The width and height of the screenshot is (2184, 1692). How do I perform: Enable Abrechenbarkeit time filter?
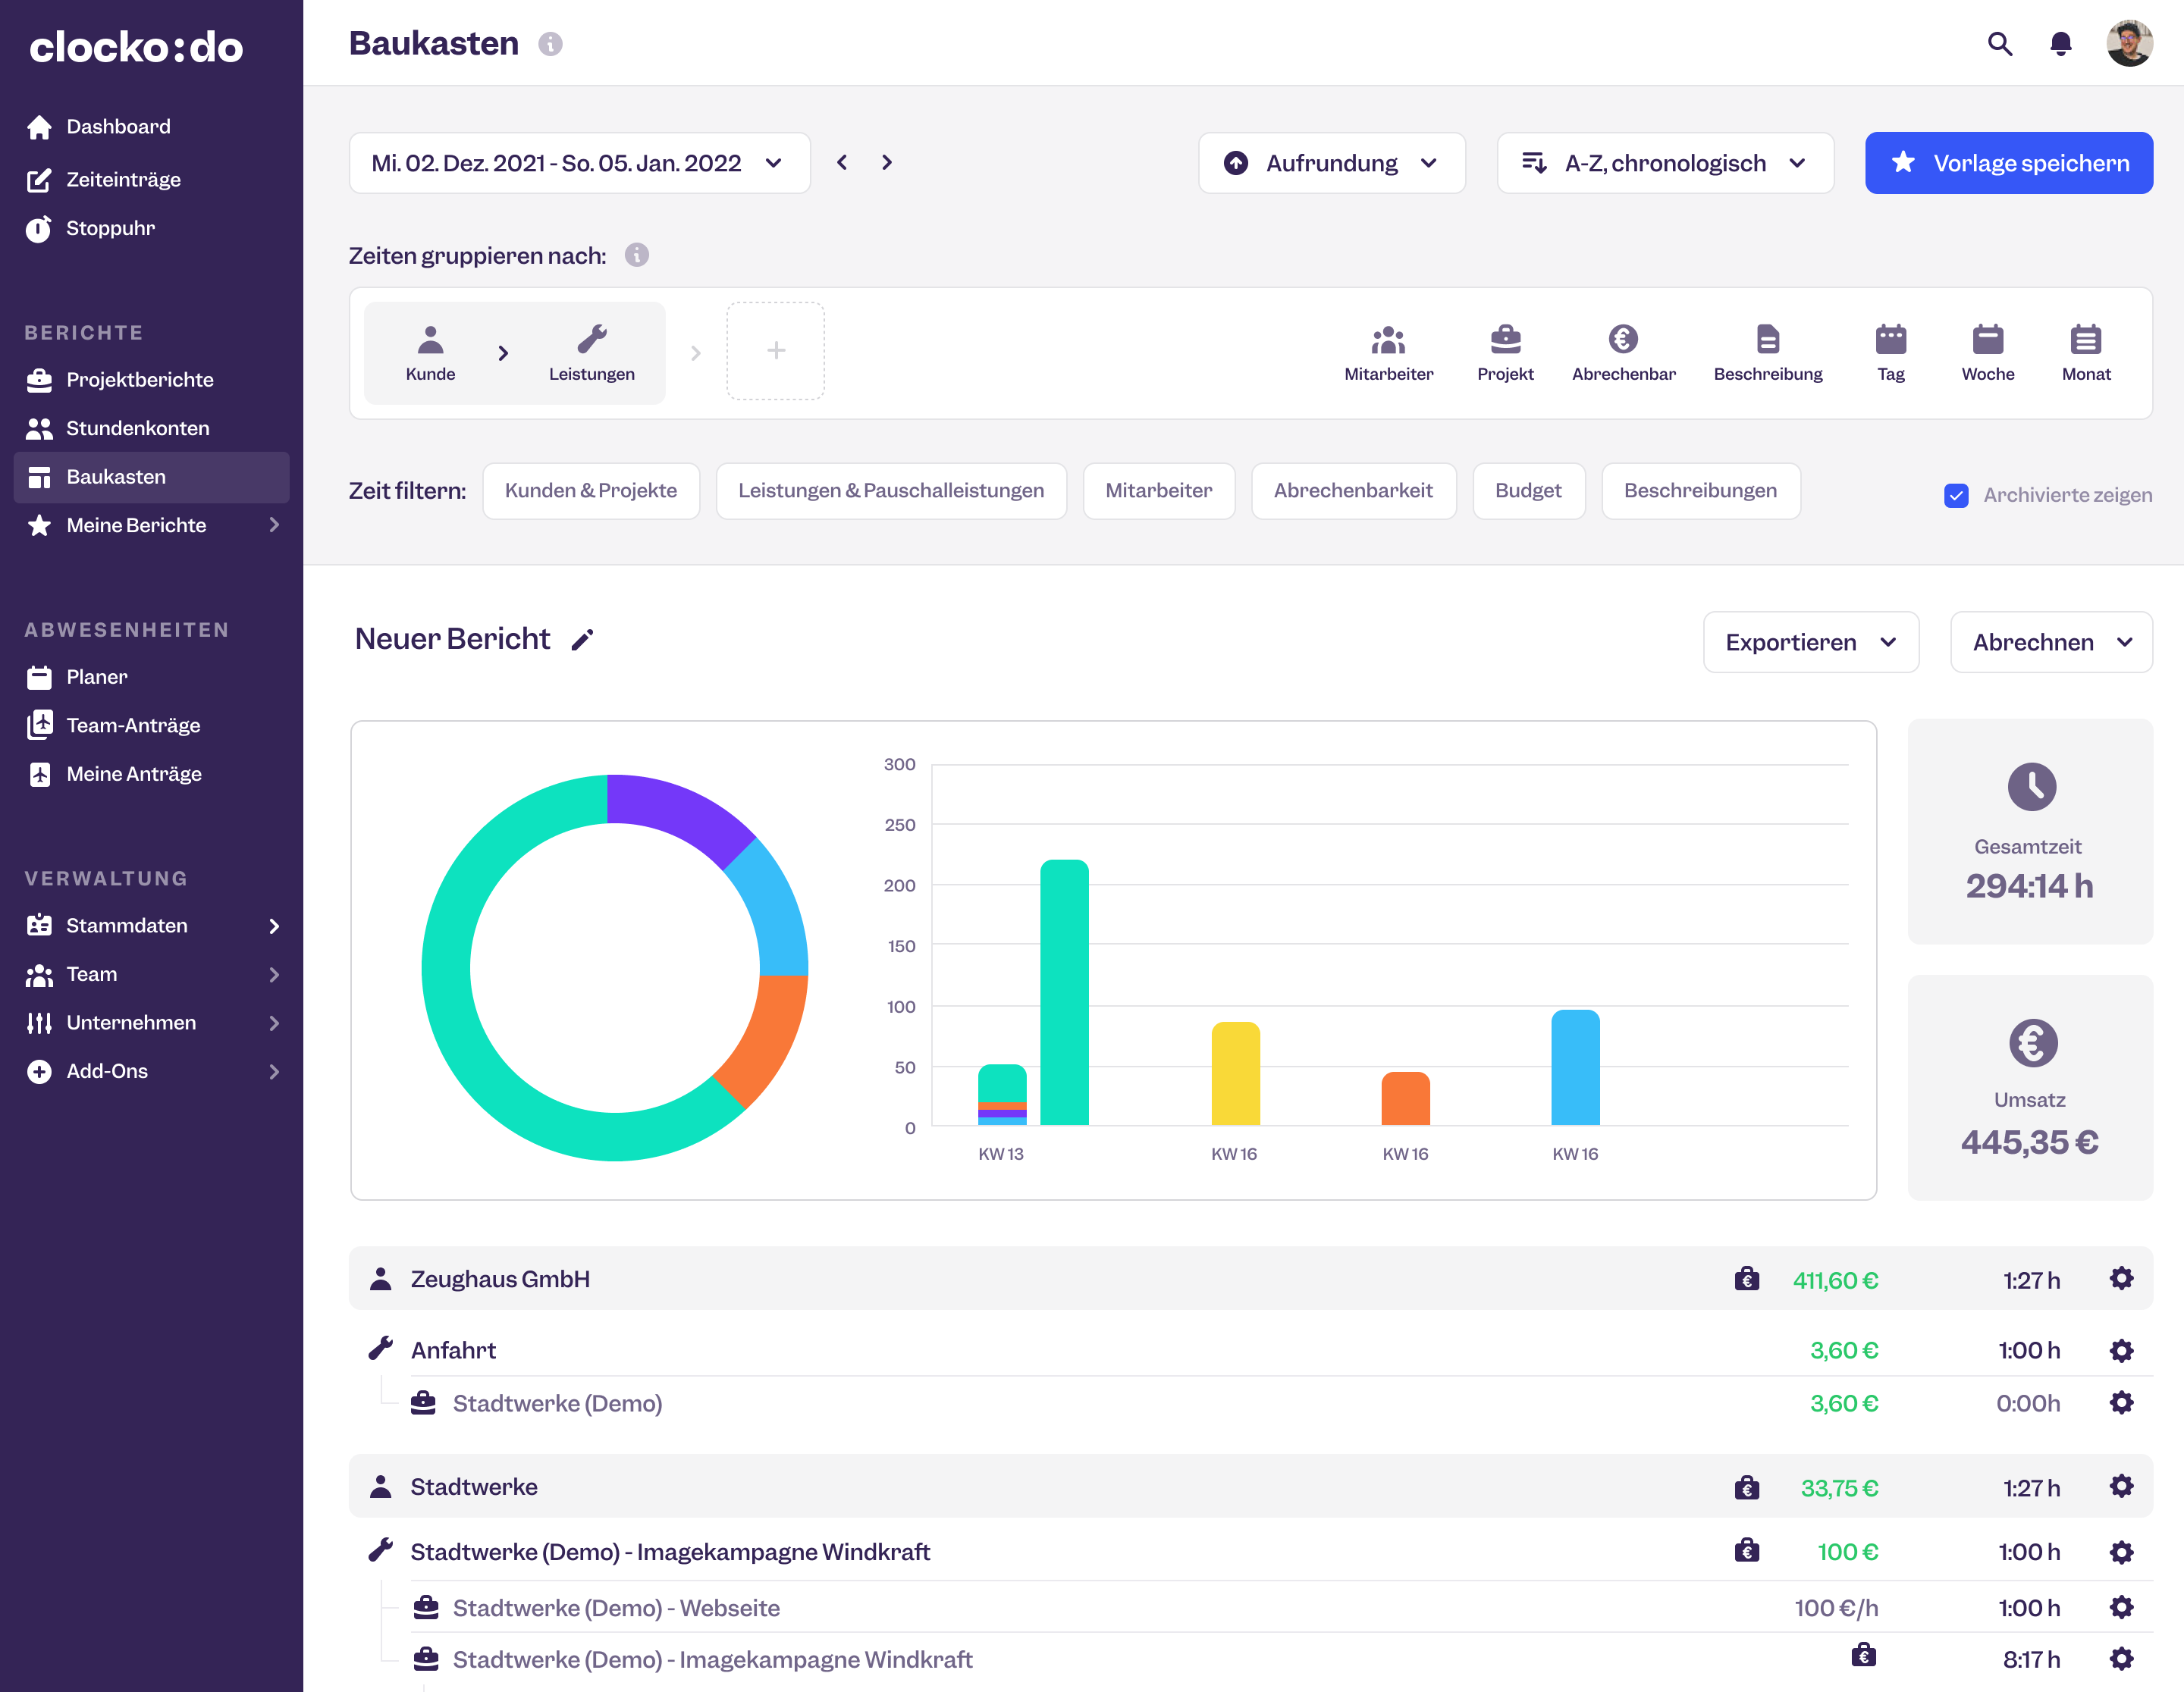pyautogui.click(x=1351, y=490)
